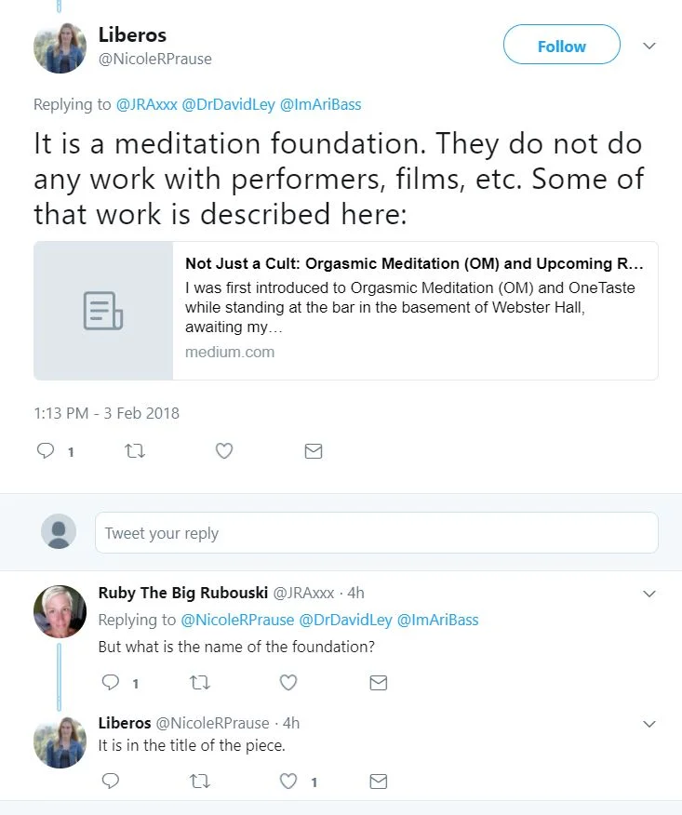Reply to Ruby The Big Rubouski's tweet
The image size is (682, 815).
[x=111, y=683]
